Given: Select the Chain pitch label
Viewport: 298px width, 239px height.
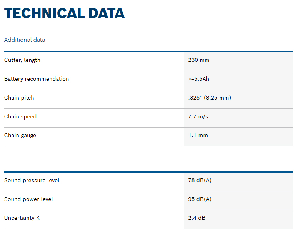Looking at the screenshot, I should 19,98.
